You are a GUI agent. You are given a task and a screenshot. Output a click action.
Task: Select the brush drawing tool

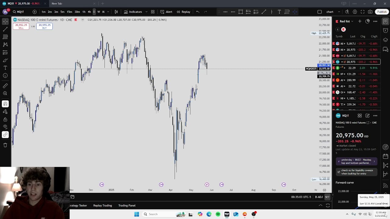pyautogui.click(x=5, y=60)
